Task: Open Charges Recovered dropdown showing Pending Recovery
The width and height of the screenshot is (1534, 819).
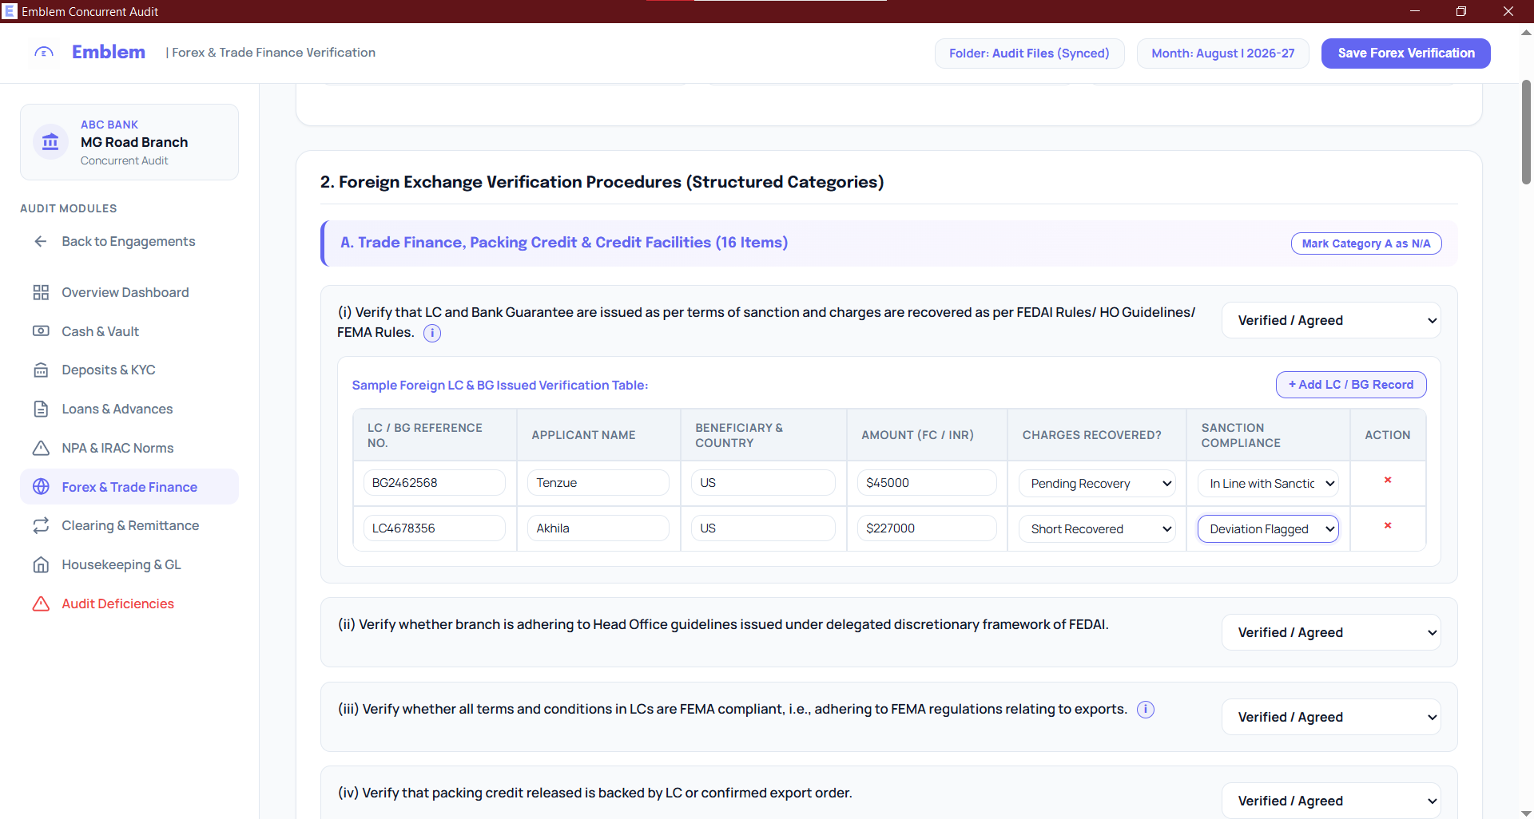Action: 1097,484
